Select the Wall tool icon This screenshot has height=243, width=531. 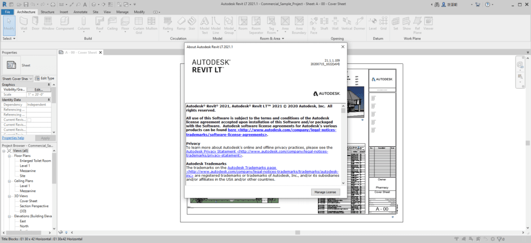[x=24, y=24]
